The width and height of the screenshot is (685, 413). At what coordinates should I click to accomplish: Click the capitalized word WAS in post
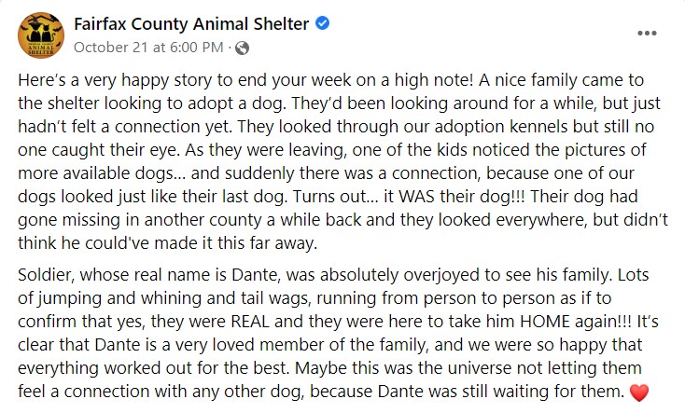point(417,197)
